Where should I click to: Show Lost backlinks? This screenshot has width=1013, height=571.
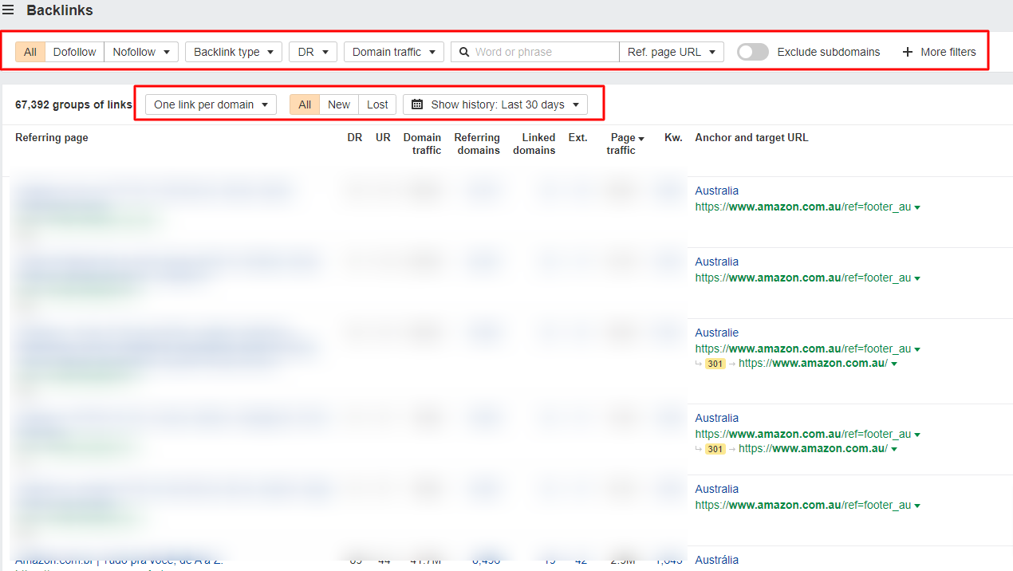[377, 104]
